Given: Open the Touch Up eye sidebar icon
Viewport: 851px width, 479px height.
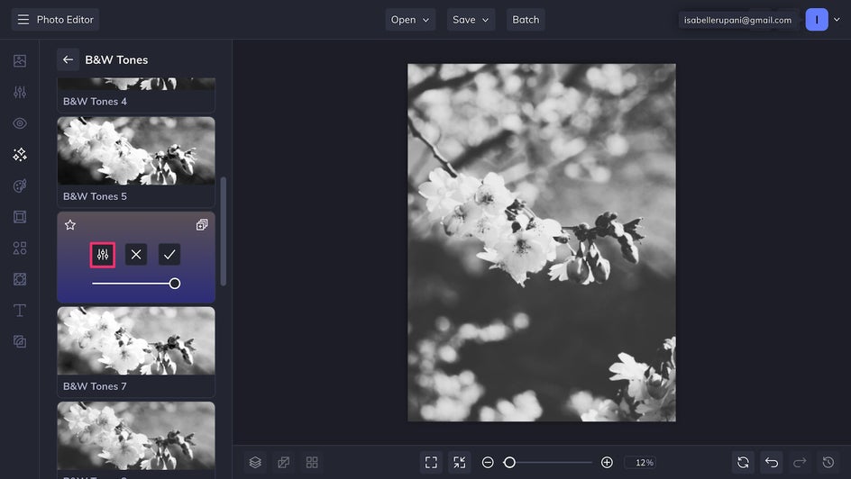Looking at the screenshot, I should click(20, 123).
